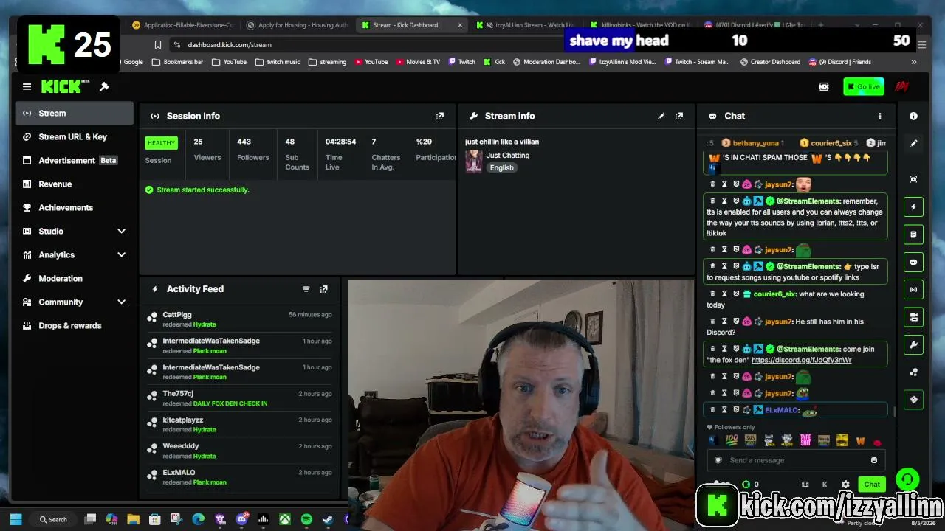Click the orange W emote in quick emotes
Image resolution: width=945 pixels, height=531 pixels.
pos(860,440)
